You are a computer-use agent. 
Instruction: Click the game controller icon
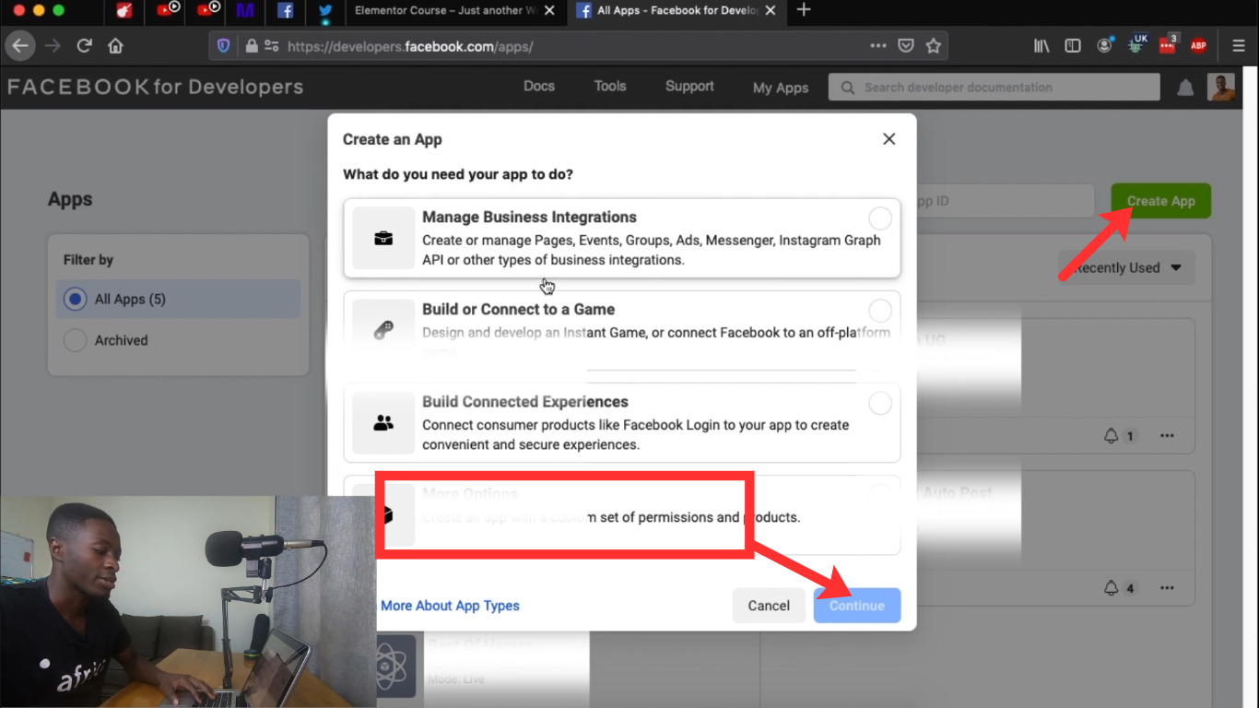pos(383,332)
